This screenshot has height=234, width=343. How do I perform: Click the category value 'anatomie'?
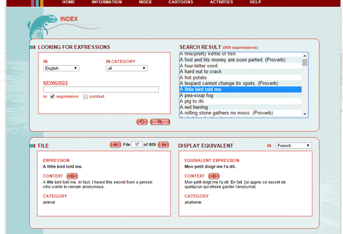pyautogui.click(x=193, y=202)
